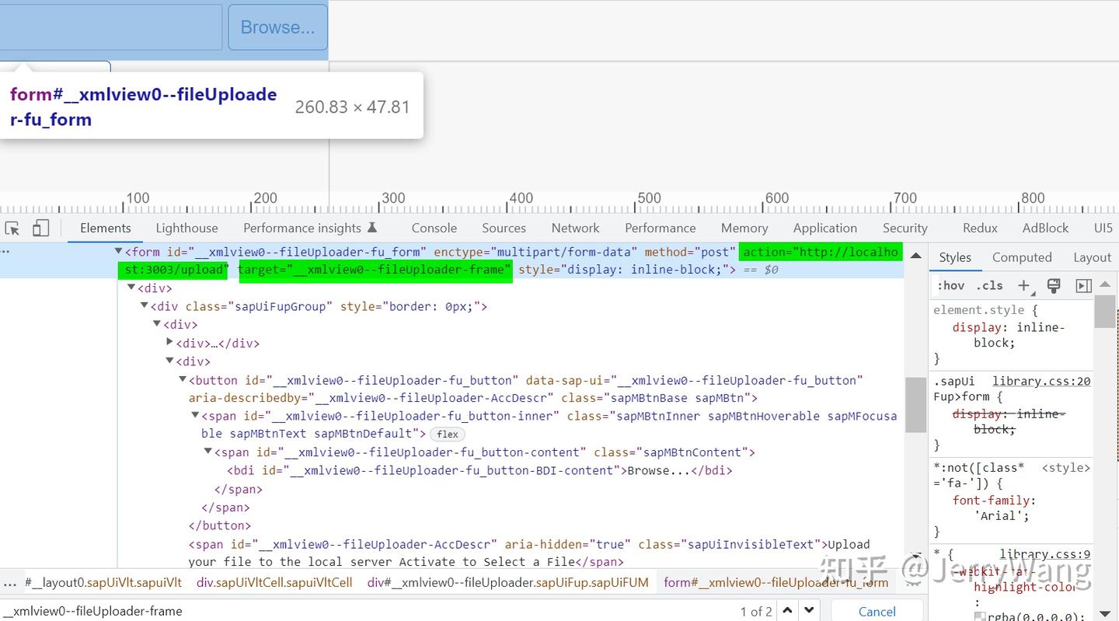This screenshot has width=1119, height=621.
Task: Open the paint brush rendering emulation icon
Action: pyautogui.click(x=1055, y=285)
